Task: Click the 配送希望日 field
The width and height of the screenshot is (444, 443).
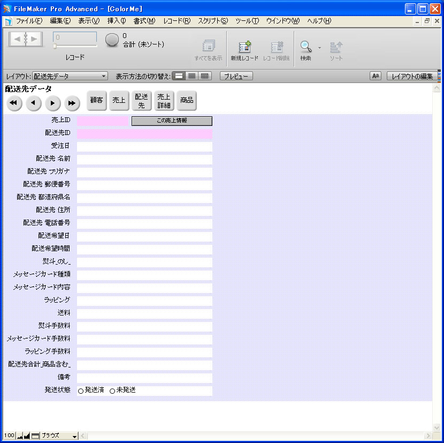Action: click(x=144, y=237)
